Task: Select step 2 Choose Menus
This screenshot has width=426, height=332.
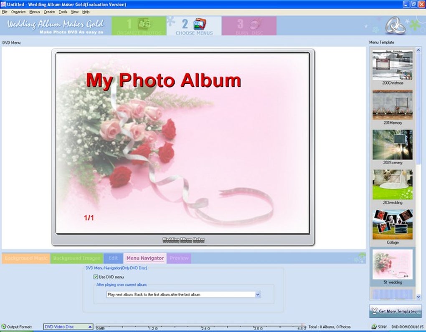Action: 194,26
